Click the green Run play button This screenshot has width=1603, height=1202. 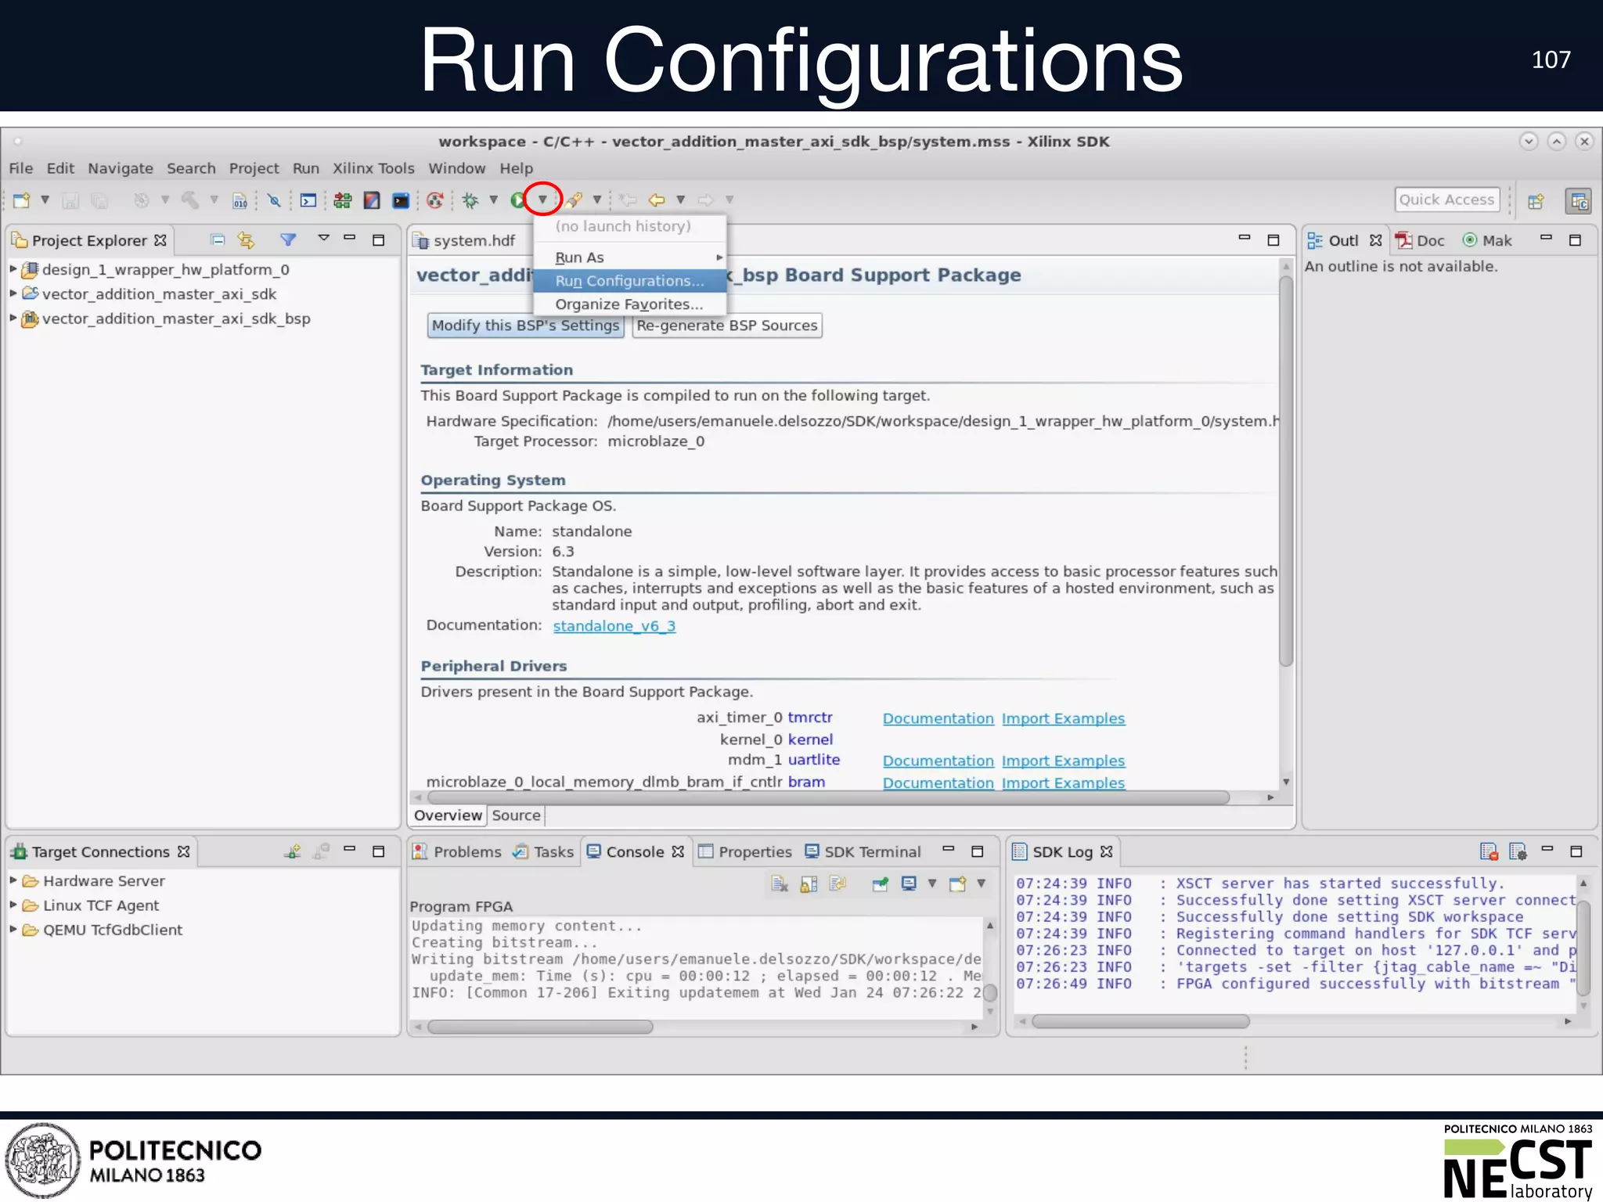[x=517, y=200]
